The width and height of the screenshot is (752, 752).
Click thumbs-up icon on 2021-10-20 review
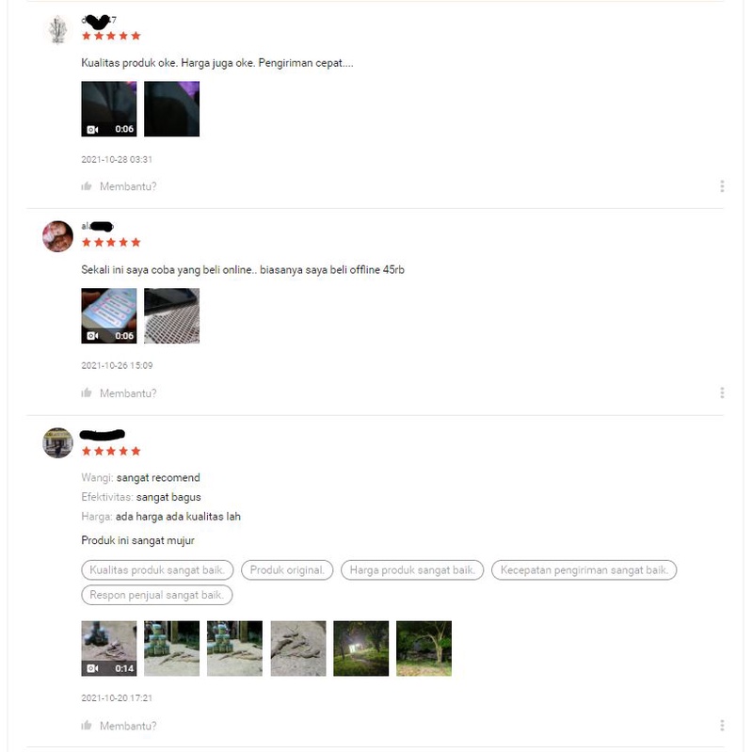pyautogui.click(x=87, y=726)
